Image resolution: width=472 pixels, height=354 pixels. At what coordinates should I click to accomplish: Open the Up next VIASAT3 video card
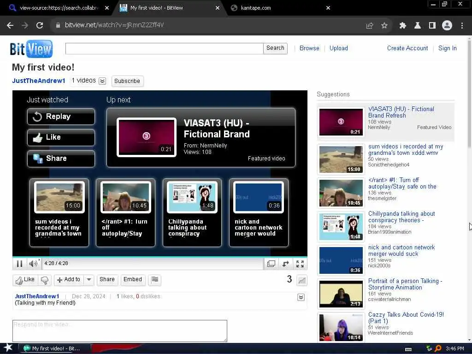tap(201, 137)
